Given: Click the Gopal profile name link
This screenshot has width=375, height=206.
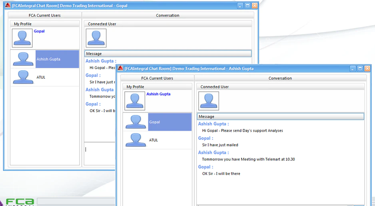Looking at the screenshot, I should (x=39, y=31).
